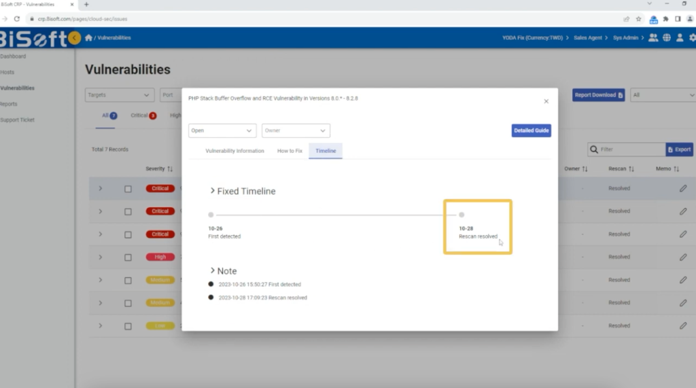Check the second Critical row checkbox
This screenshot has height=388, width=696.
(x=128, y=212)
